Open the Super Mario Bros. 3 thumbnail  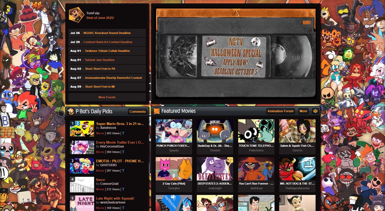82,129
